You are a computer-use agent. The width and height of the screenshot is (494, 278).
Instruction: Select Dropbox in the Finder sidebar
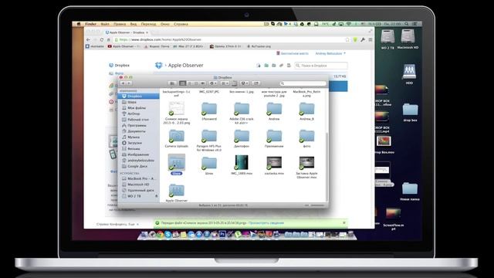click(139, 96)
